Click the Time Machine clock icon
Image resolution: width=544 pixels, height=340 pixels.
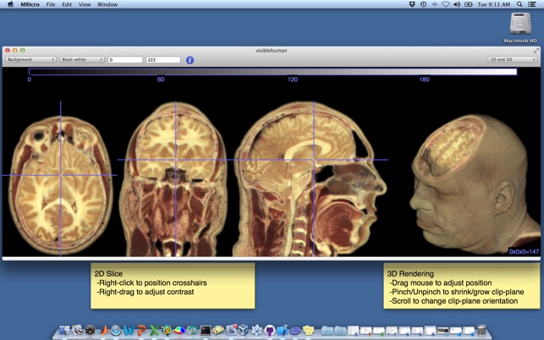pyautogui.click(x=423, y=5)
